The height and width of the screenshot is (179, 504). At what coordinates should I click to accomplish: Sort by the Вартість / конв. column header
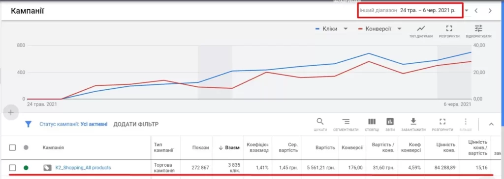tap(383, 148)
